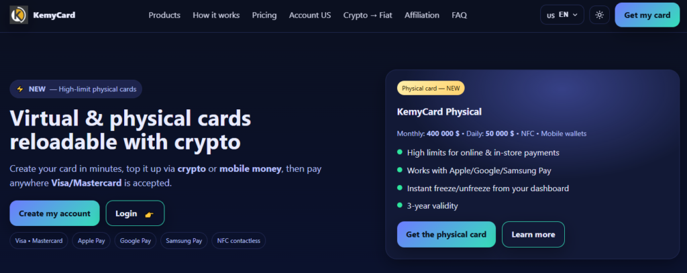Click the Google Pay tag
The height and width of the screenshot is (273, 687).
tap(136, 240)
